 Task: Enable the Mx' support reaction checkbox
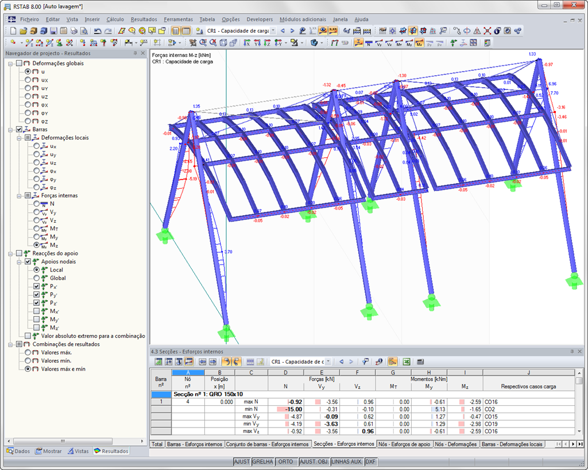(x=36, y=310)
